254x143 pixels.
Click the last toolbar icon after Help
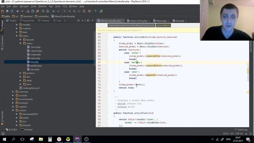coord(101,11)
